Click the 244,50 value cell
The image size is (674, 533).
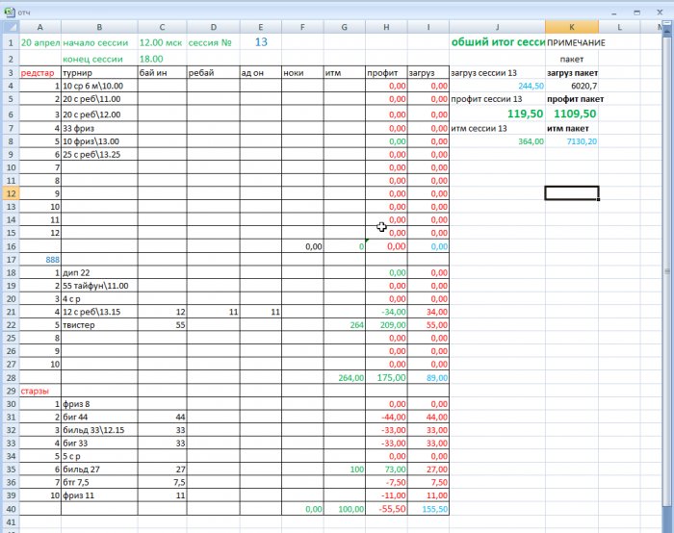(x=498, y=86)
